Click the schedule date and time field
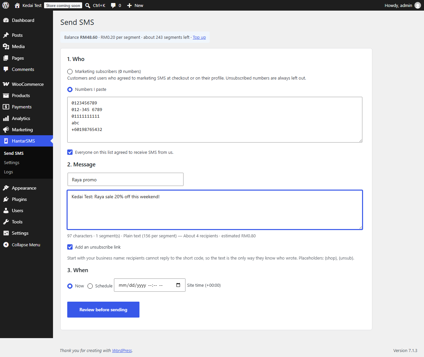The width and height of the screenshot is (424, 357). pyautogui.click(x=150, y=285)
